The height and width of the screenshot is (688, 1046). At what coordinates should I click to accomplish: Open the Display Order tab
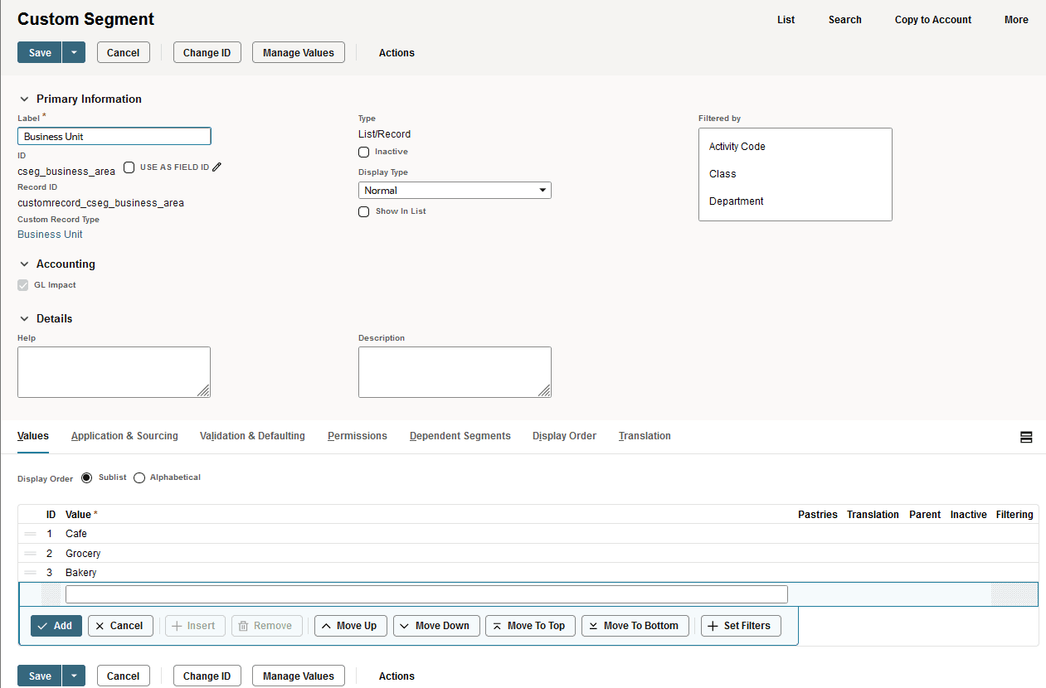click(x=564, y=436)
